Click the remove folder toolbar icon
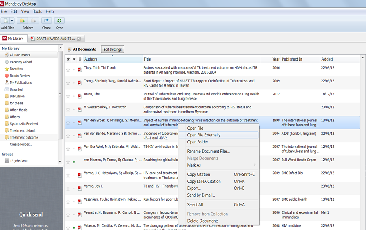This screenshot has width=366, height=249. (34, 21)
